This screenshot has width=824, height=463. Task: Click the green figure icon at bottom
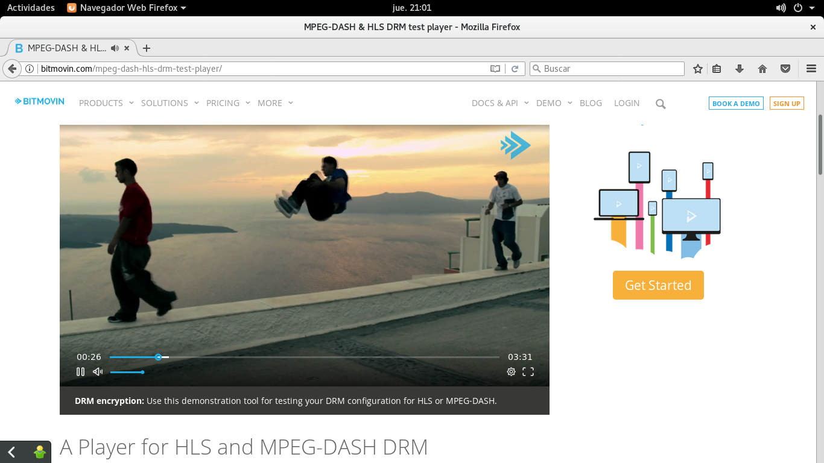coord(40,452)
